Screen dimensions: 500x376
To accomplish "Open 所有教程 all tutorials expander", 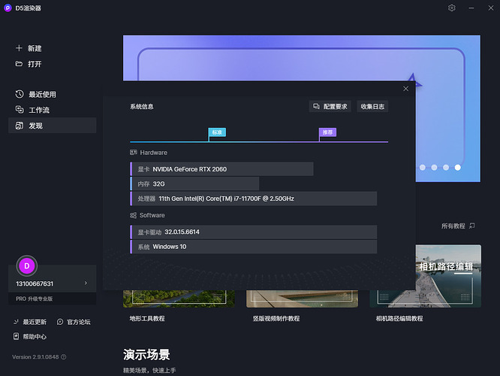I will (x=458, y=226).
